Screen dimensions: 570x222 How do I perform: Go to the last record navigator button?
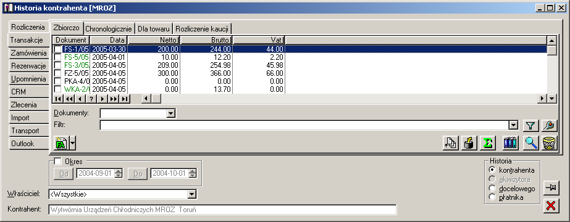125,98
